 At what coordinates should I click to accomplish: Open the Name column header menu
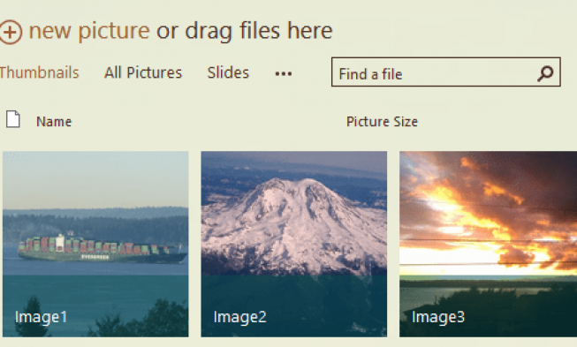point(54,122)
